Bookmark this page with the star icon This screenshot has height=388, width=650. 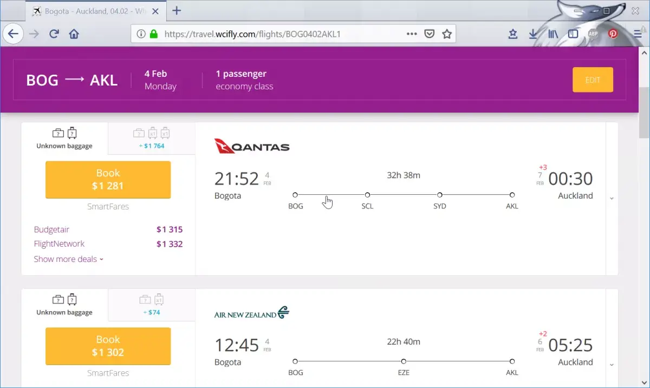pyautogui.click(x=446, y=34)
